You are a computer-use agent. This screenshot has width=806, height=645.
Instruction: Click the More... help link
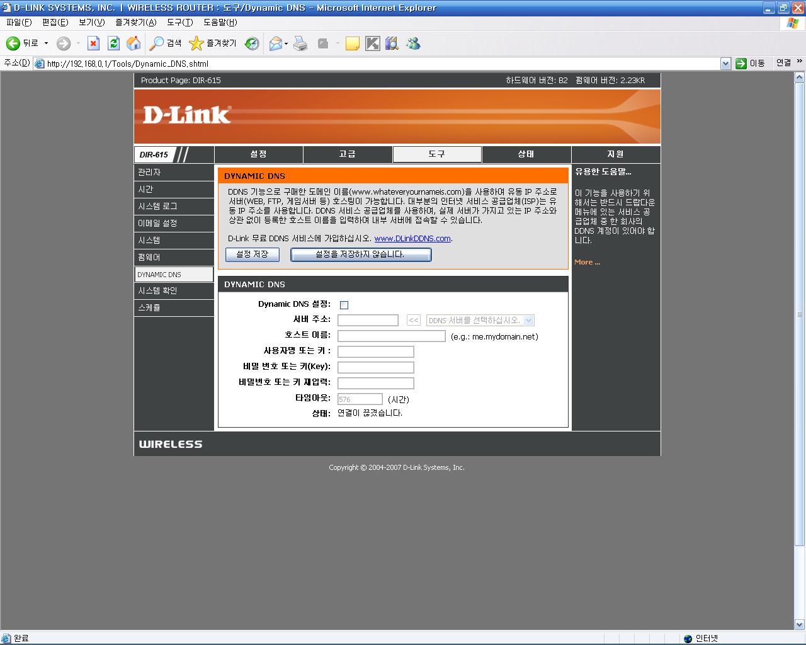click(587, 262)
